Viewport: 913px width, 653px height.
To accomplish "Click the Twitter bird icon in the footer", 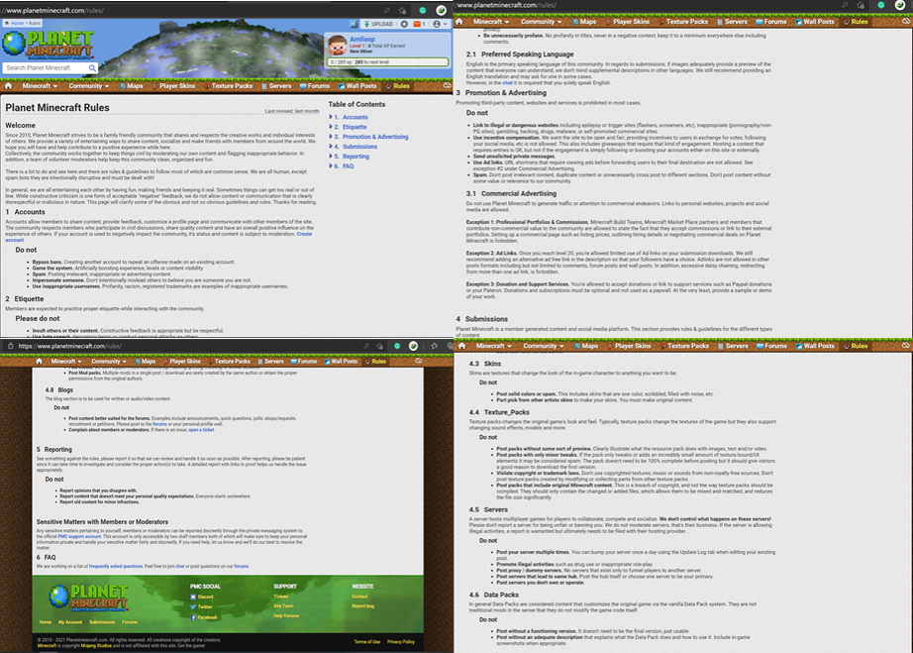I will [193, 607].
